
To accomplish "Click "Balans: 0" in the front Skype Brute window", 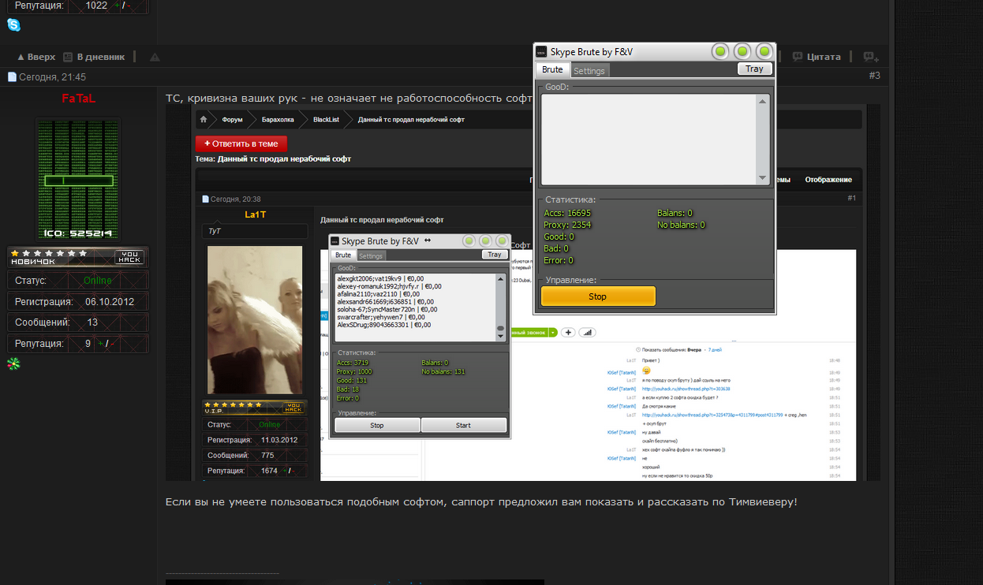I will pos(675,213).
